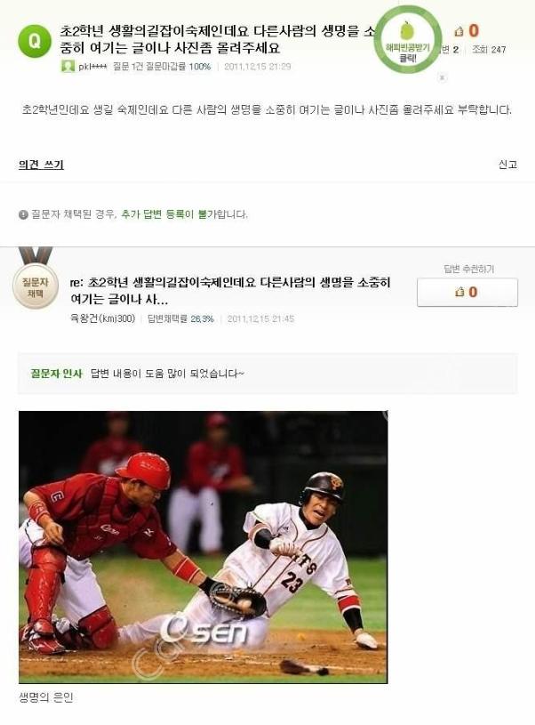Click the baseball photo in the answer
The height and width of the screenshot is (725, 535).
coord(203,547)
